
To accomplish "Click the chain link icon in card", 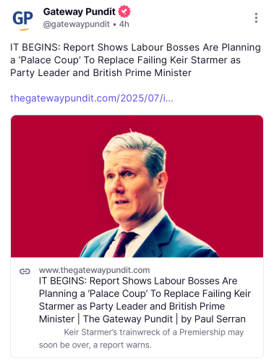I will 25,271.
